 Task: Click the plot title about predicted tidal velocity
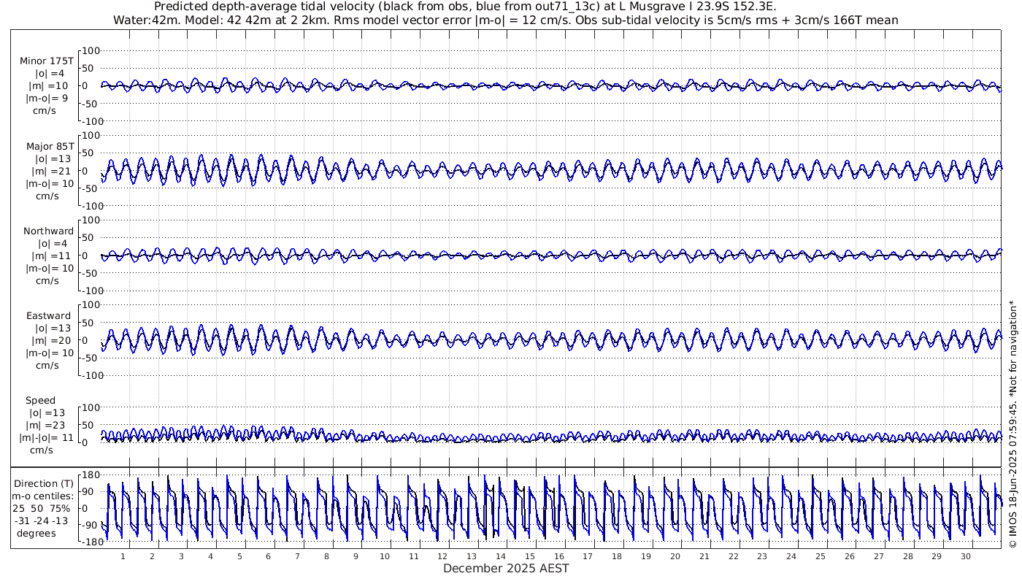pyautogui.click(x=505, y=7)
